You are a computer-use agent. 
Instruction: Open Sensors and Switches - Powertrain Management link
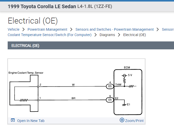point(114,29)
